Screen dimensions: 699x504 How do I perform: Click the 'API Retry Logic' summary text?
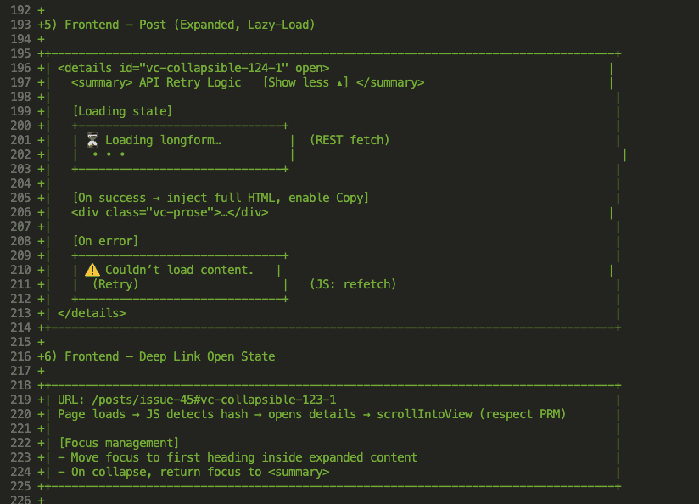(x=193, y=82)
